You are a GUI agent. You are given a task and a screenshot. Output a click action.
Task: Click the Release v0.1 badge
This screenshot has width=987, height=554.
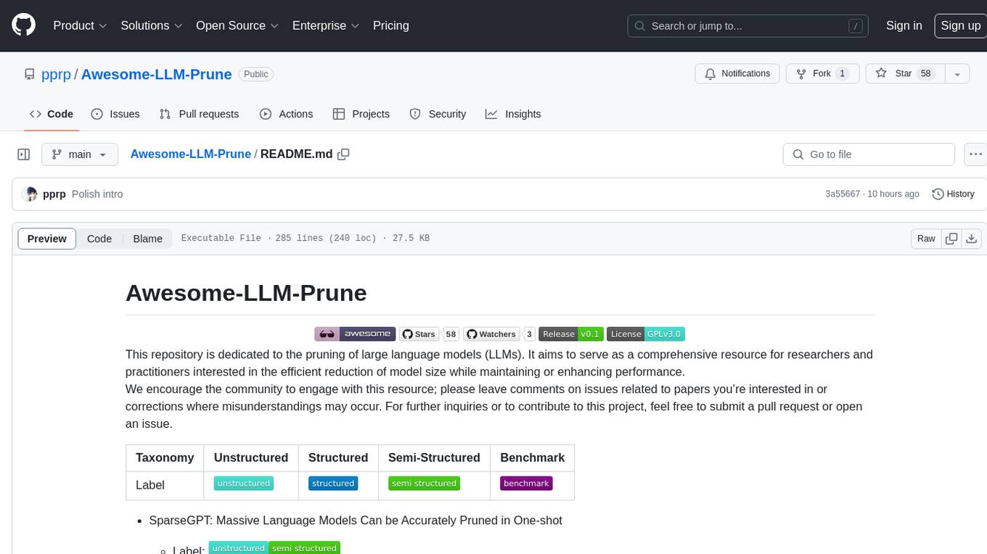[x=570, y=334]
